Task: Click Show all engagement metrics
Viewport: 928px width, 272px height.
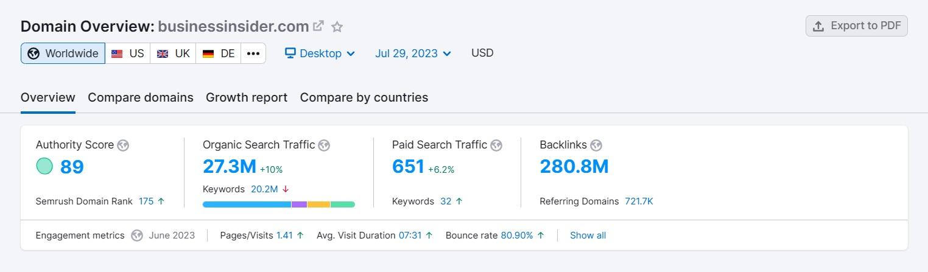Action: [x=588, y=235]
